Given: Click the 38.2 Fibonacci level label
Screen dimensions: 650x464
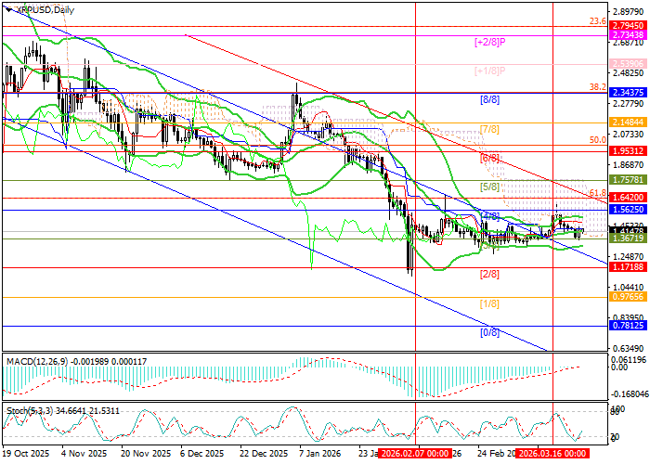Looking at the screenshot, I should coord(597,86).
